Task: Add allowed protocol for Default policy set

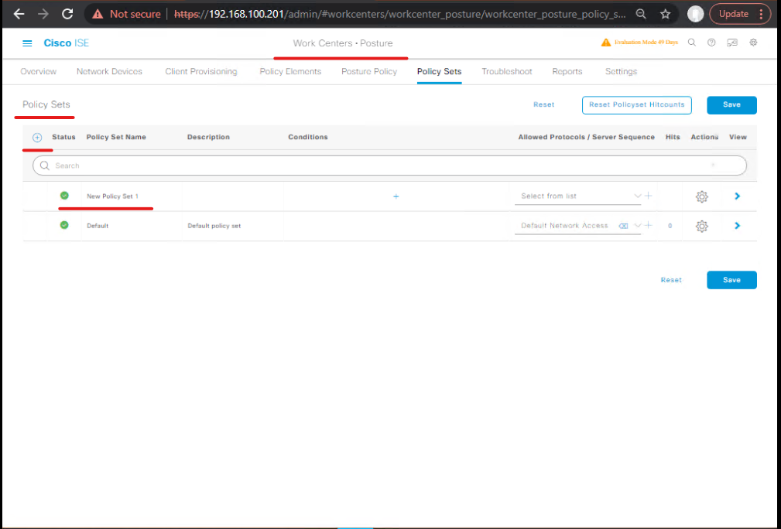Action: (648, 225)
